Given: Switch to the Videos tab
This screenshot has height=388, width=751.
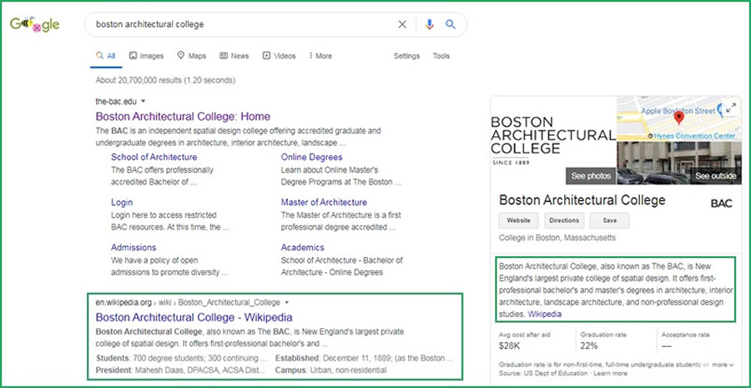Looking at the screenshot, I should [280, 56].
